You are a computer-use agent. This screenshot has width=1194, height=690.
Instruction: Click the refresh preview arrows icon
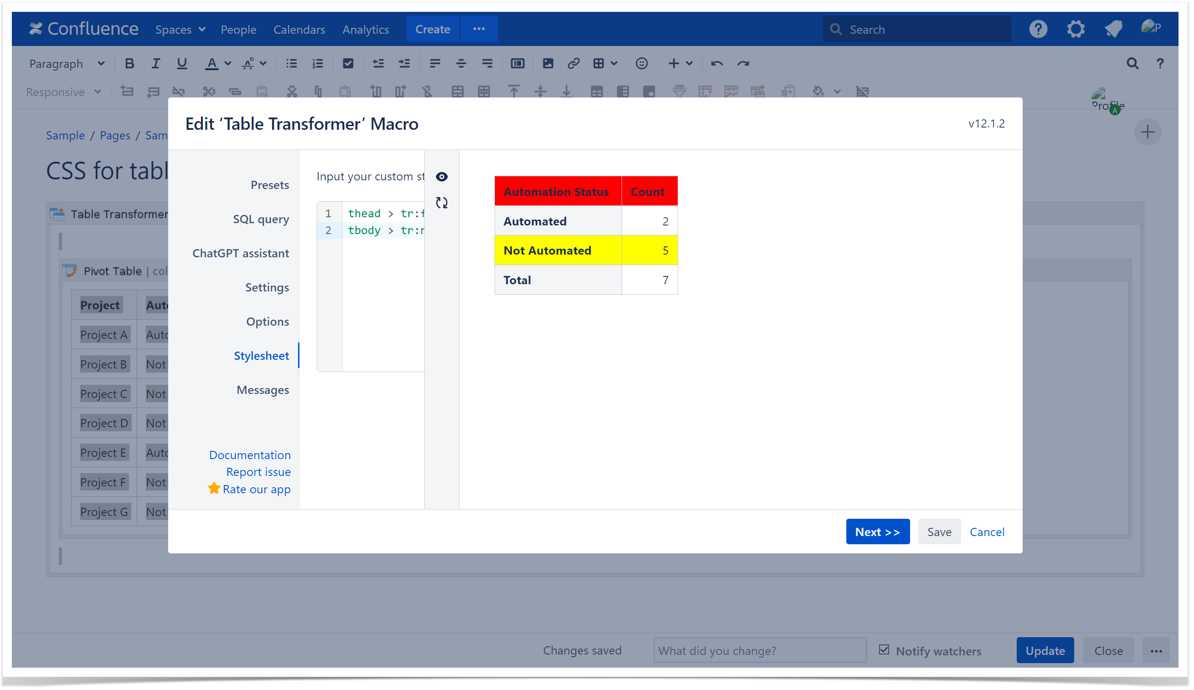tap(442, 203)
